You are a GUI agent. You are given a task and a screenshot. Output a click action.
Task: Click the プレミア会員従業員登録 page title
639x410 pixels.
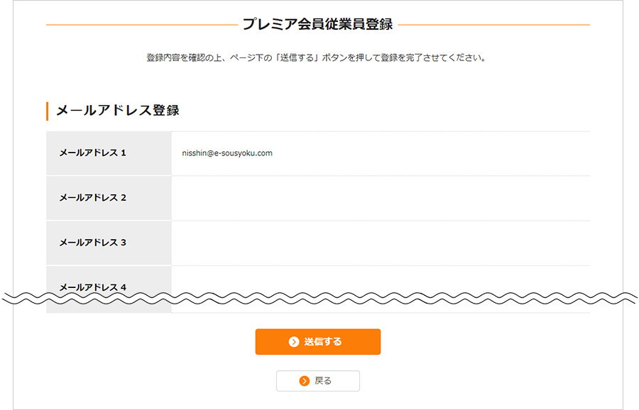(x=317, y=25)
